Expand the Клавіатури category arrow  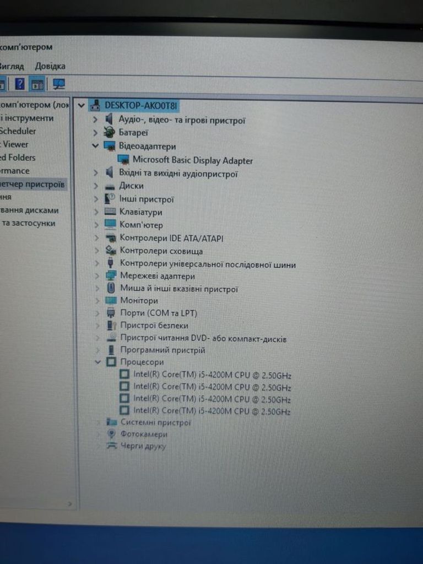click(96, 212)
